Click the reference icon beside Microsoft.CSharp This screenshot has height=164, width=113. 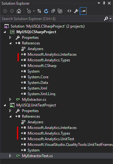click(24, 66)
